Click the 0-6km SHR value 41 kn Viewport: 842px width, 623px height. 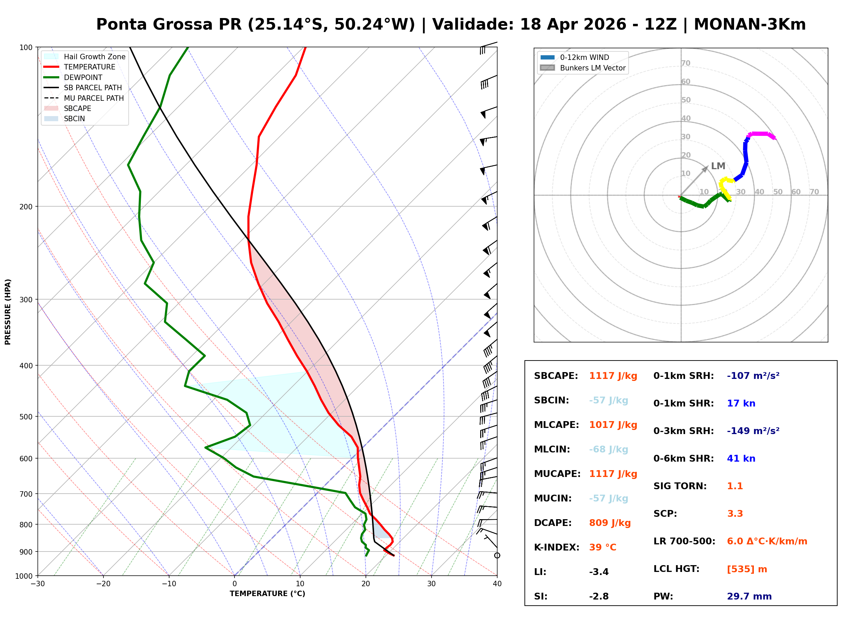pyautogui.click(x=741, y=459)
